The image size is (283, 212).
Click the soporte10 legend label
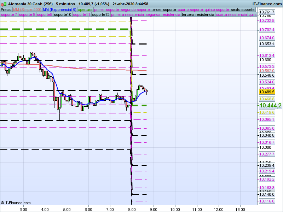pyautogui.click(x=63, y=14)
